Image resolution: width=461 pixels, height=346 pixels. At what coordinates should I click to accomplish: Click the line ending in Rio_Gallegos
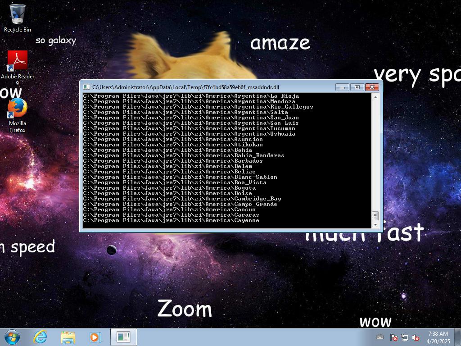coord(198,107)
